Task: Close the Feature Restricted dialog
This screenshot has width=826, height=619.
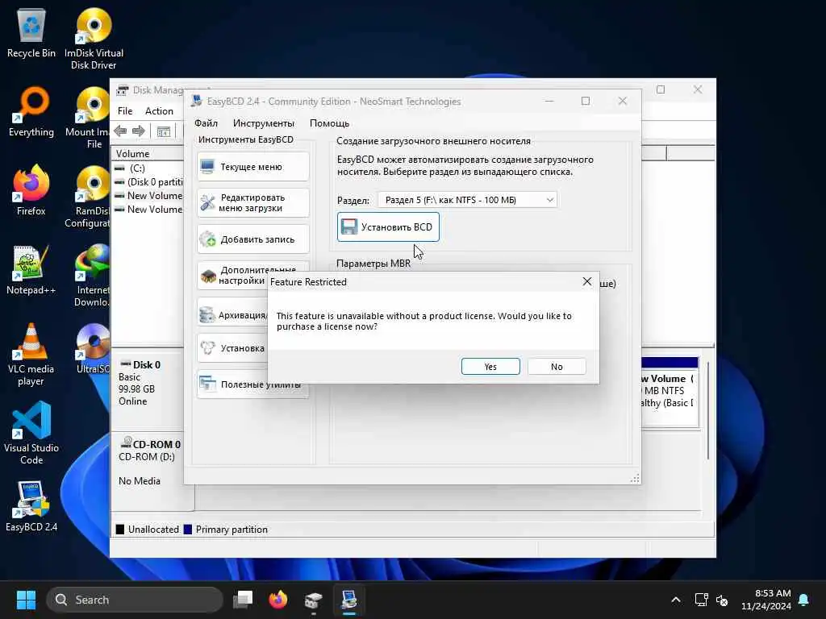Action: tap(587, 281)
